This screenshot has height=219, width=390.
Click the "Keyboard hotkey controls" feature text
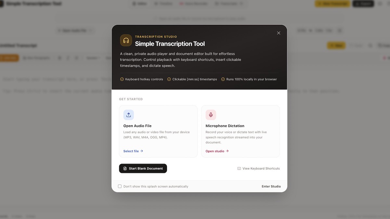[144, 79]
